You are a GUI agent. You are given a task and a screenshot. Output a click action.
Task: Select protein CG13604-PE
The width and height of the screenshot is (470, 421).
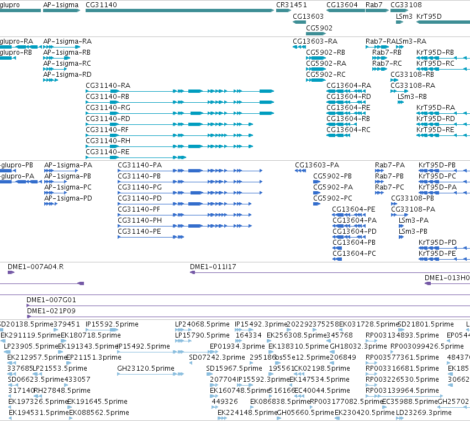pos(349,215)
